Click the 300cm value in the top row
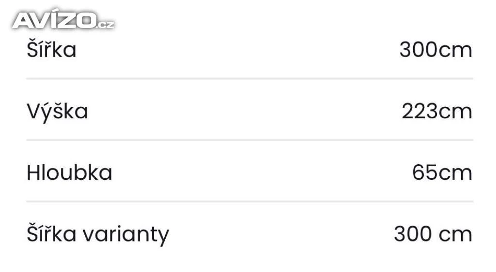 coord(436,50)
